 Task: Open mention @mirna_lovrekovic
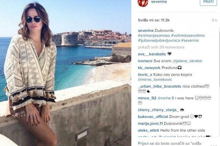point(155,80)
